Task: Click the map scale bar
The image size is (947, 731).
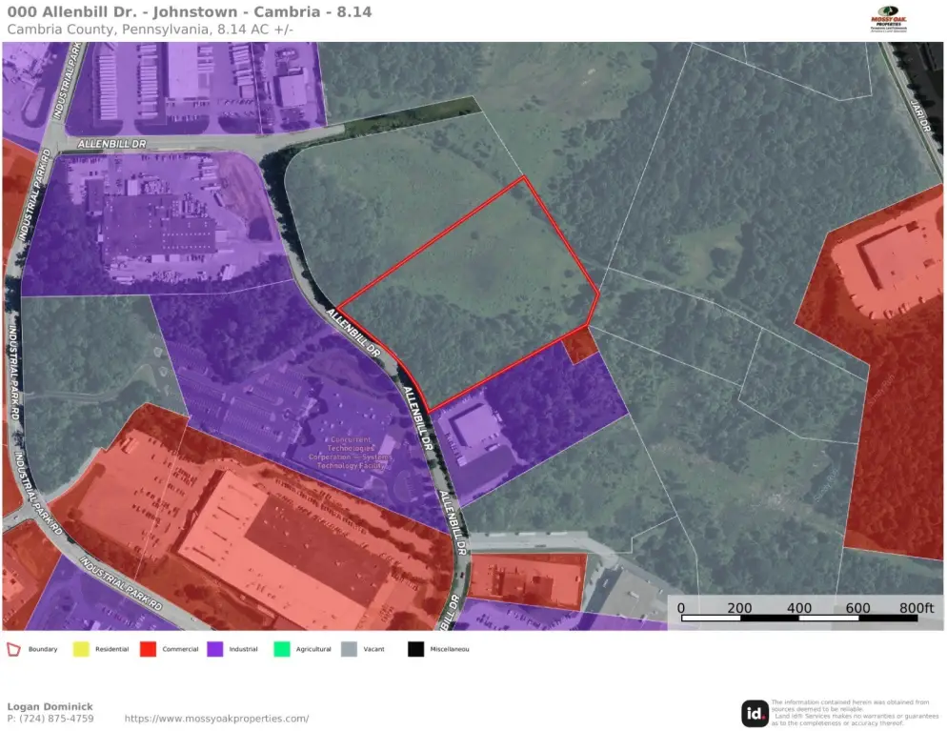Action: click(799, 618)
